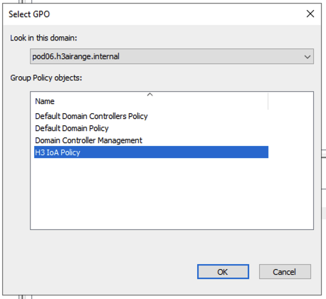Select the highlighted H3 IoA Policy
This screenshot has height=299, width=326.
(151, 152)
